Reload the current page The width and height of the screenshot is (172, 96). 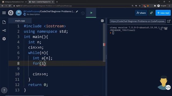coord(10,6)
